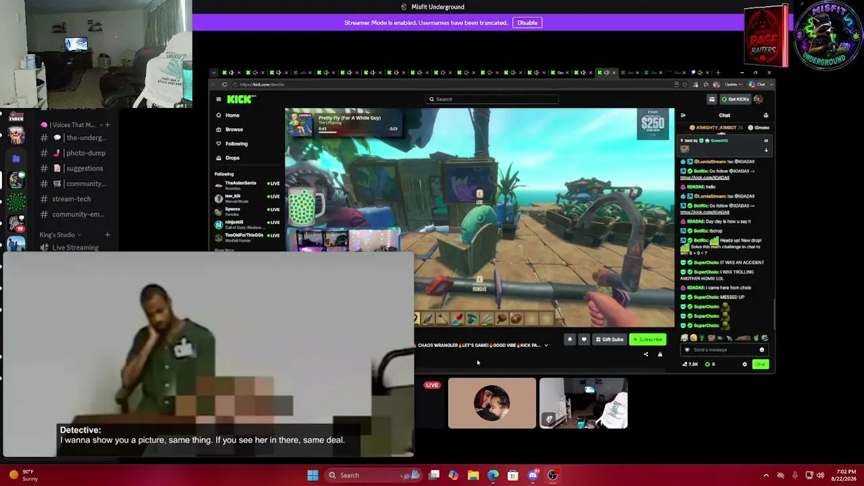
Task: Click the Gift Subs button
Action: (x=610, y=340)
